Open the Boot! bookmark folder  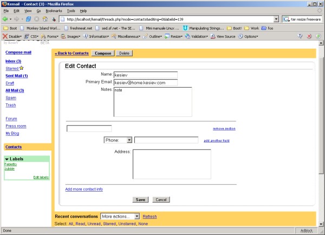[x=234, y=28]
